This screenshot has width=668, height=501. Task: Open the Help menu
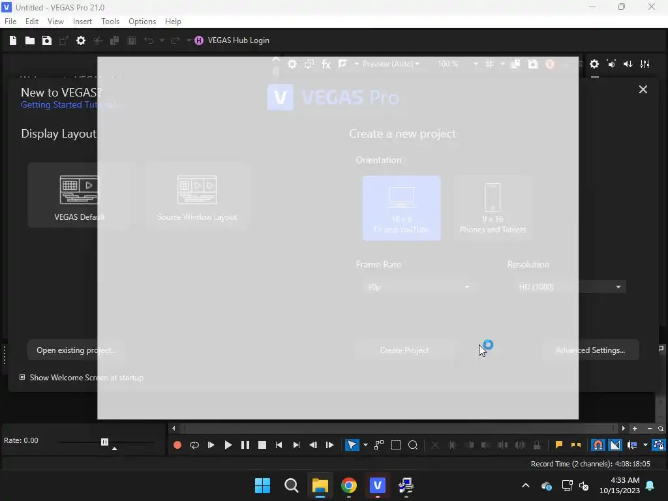(173, 22)
